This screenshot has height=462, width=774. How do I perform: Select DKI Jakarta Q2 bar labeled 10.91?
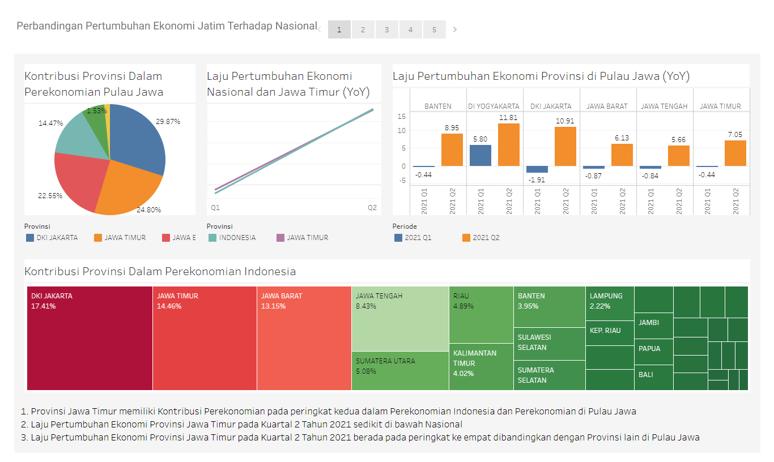click(565, 147)
